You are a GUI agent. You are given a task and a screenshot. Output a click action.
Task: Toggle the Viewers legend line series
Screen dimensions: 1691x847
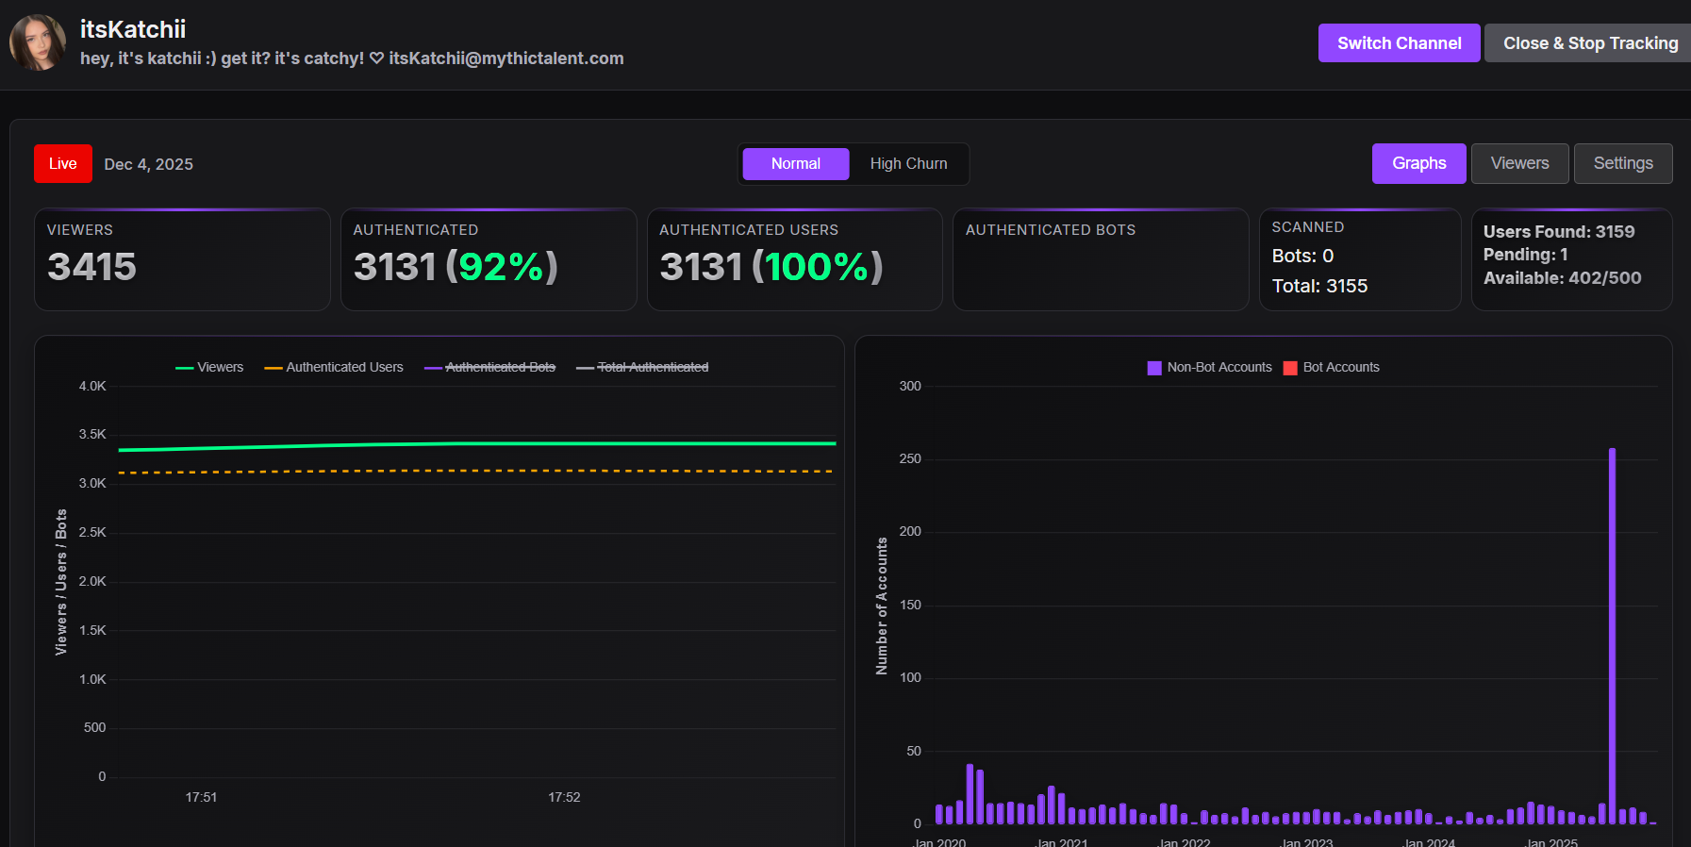[209, 367]
